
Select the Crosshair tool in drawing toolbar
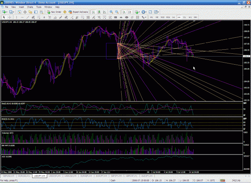10,17
